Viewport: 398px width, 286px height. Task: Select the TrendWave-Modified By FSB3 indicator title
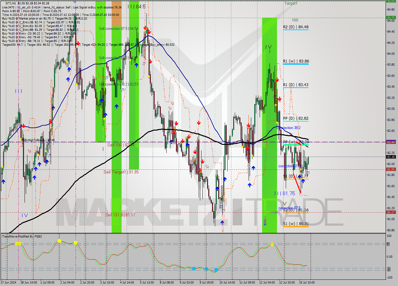click(22, 237)
